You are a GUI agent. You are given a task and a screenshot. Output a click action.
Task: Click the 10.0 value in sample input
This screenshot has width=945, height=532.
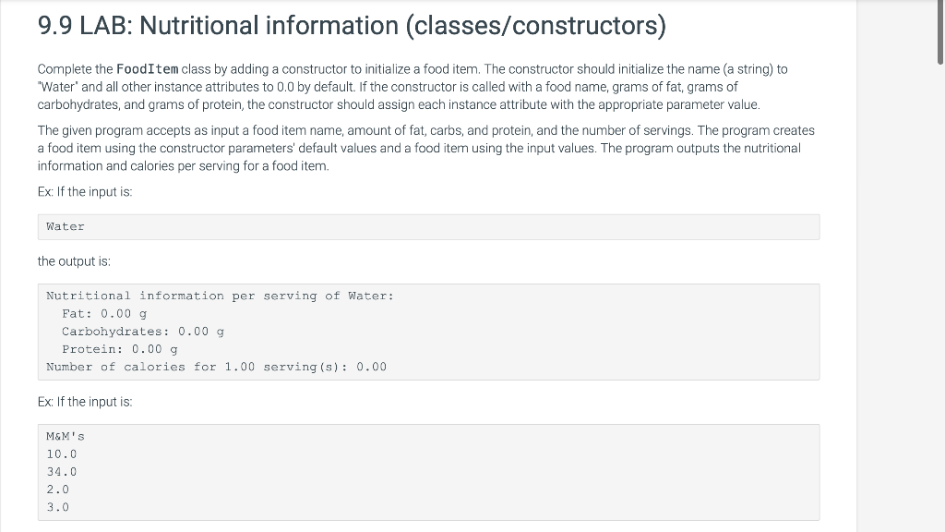pyautogui.click(x=62, y=453)
